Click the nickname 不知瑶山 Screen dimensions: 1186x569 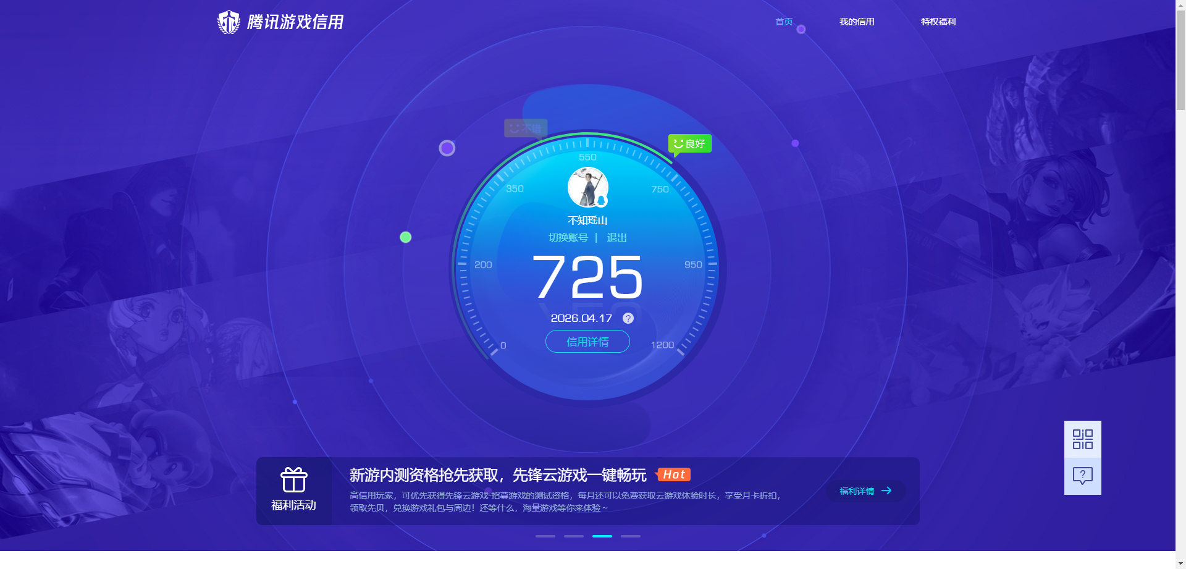587,220
